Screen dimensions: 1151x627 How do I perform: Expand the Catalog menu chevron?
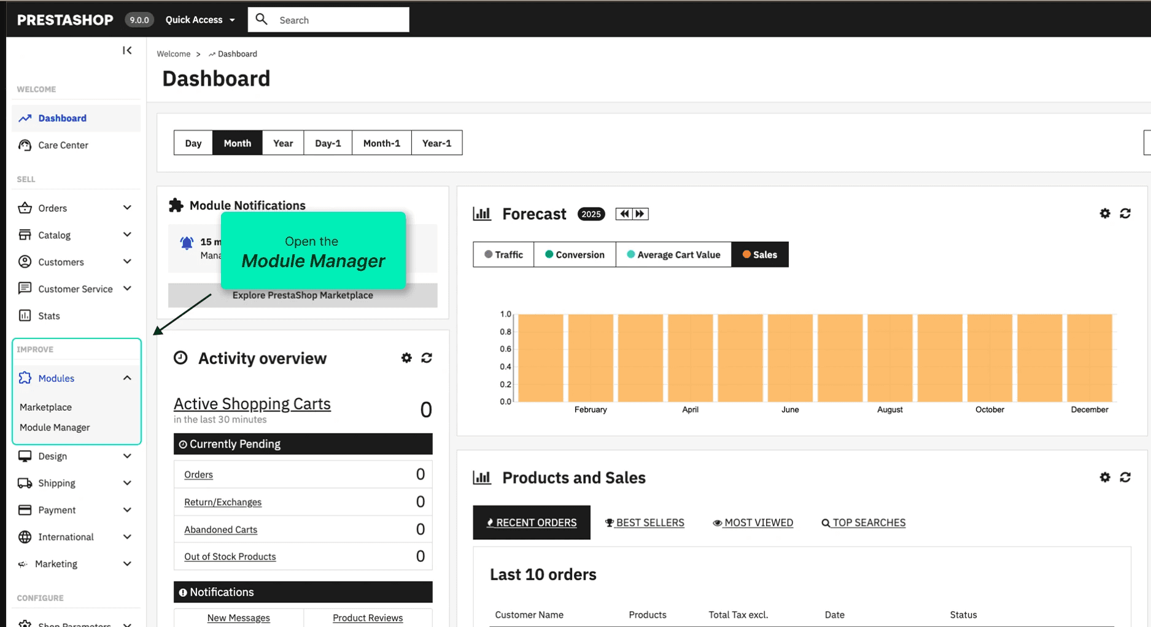click(x=127, y=235)
